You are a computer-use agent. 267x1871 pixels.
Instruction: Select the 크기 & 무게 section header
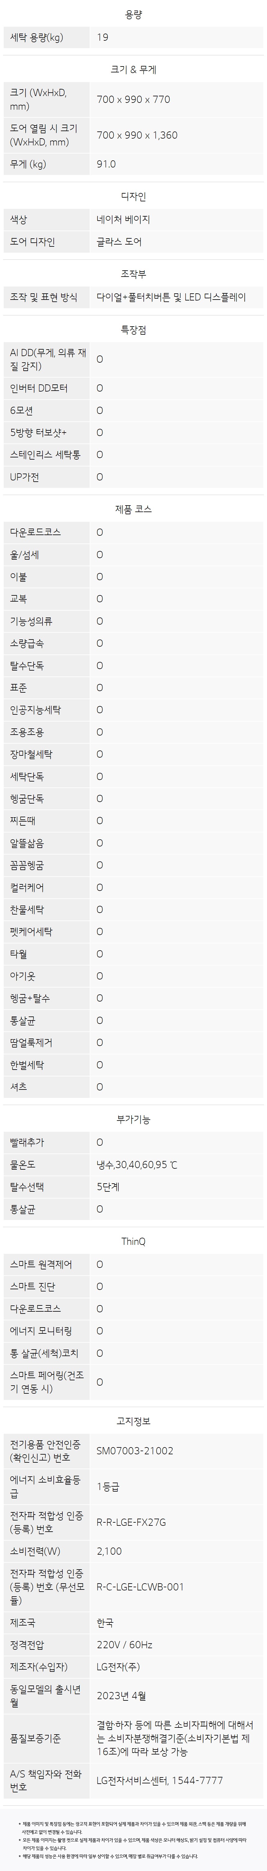(133, 70)
